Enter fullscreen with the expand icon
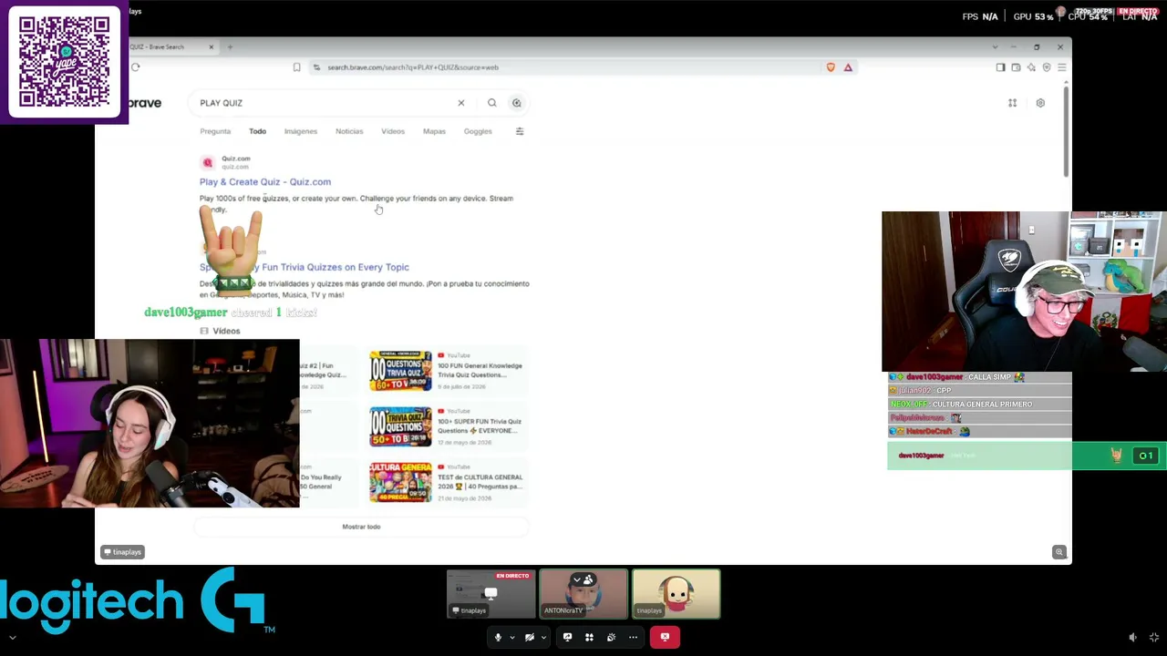 pos(1154,638)
